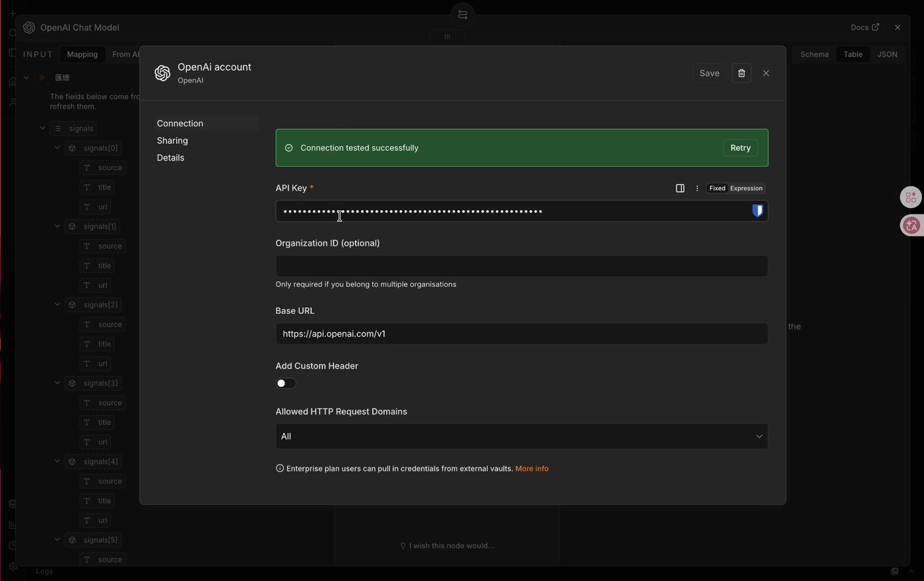
Task: Click the search icon in left sidebar
Action: pyautogui.click(x=13, y=33)
